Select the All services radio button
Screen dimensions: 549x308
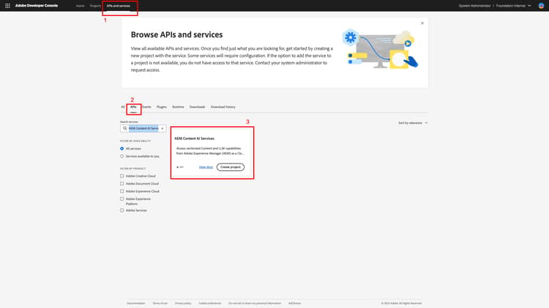click(x=122, y=149)
